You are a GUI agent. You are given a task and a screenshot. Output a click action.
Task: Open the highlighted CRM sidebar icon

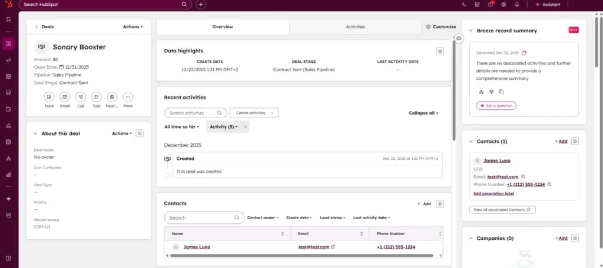pyautogui.click(x=9, y=43)
